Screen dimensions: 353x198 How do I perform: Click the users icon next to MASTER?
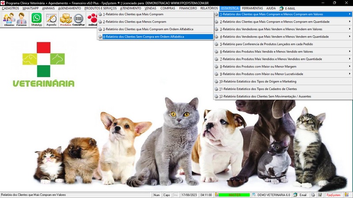[217, 195]
